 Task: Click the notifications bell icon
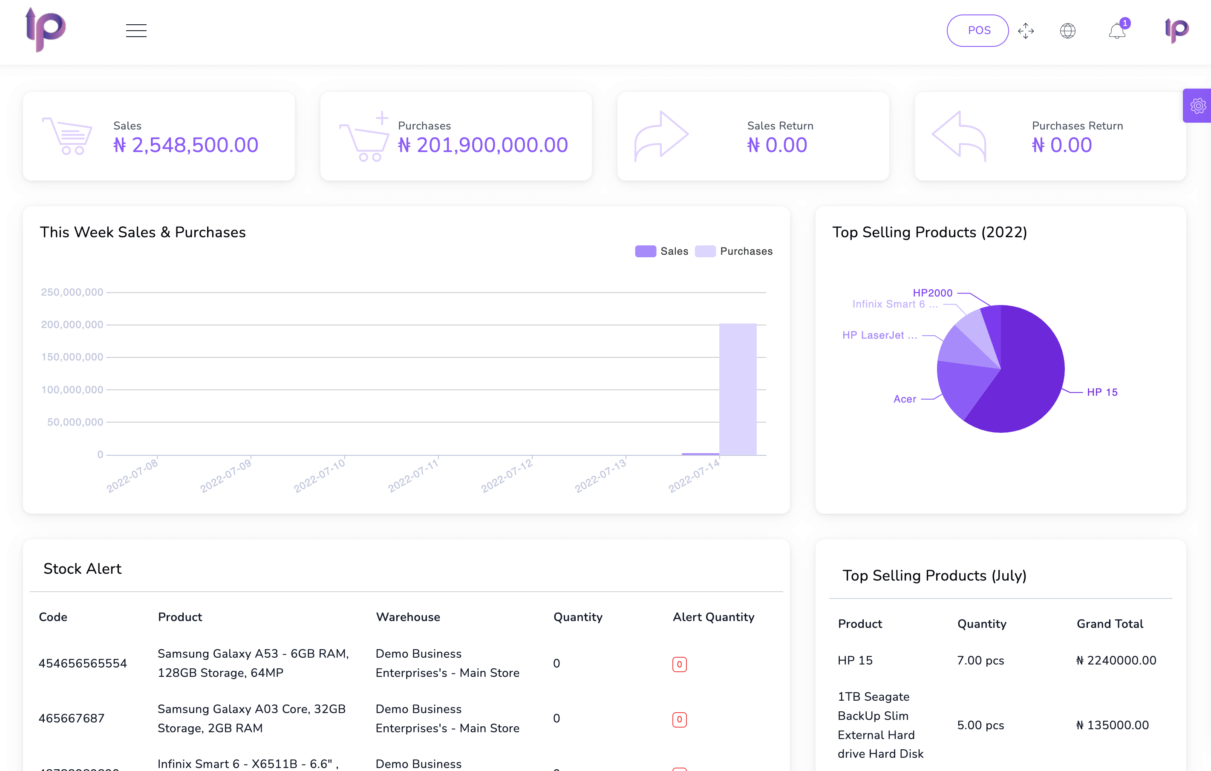point(1116,31)
